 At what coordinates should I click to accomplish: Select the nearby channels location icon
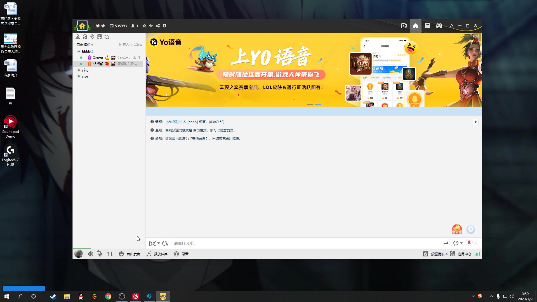point(92,37)
